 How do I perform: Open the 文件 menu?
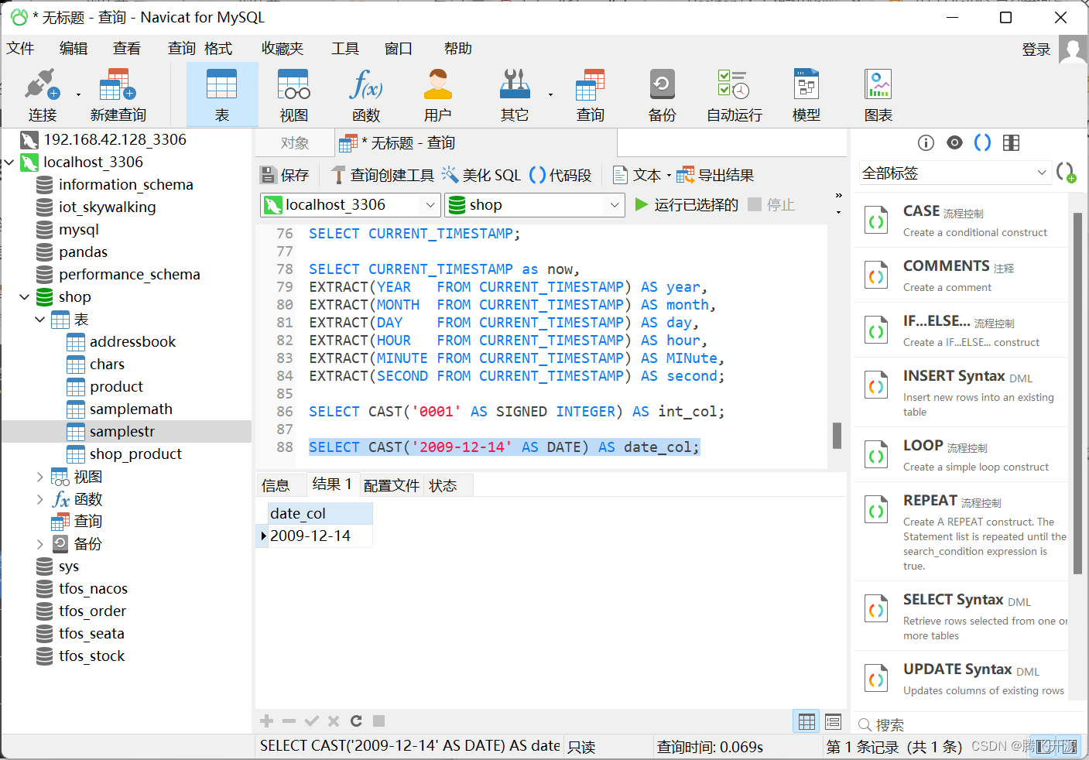coord(21,49)
